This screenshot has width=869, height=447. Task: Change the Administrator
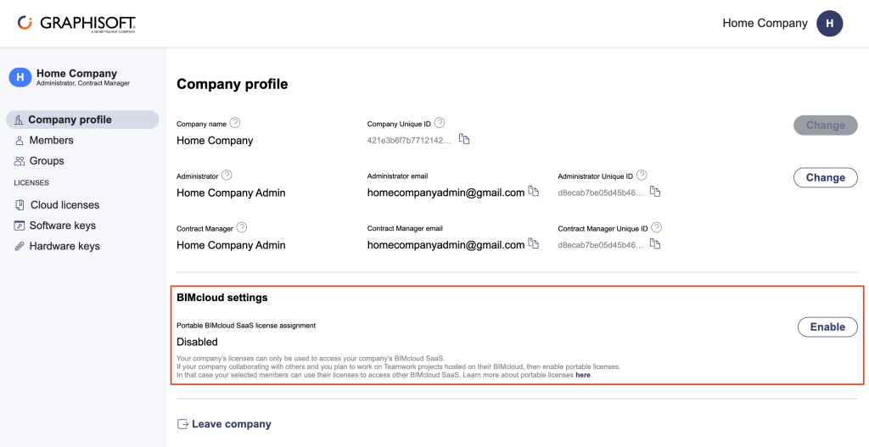pos(825,177)
